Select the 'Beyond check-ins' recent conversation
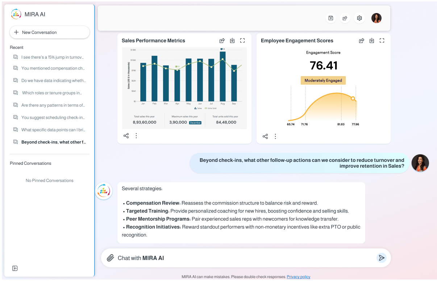Viewport: 437px width, 281px height. pos(53,142)
